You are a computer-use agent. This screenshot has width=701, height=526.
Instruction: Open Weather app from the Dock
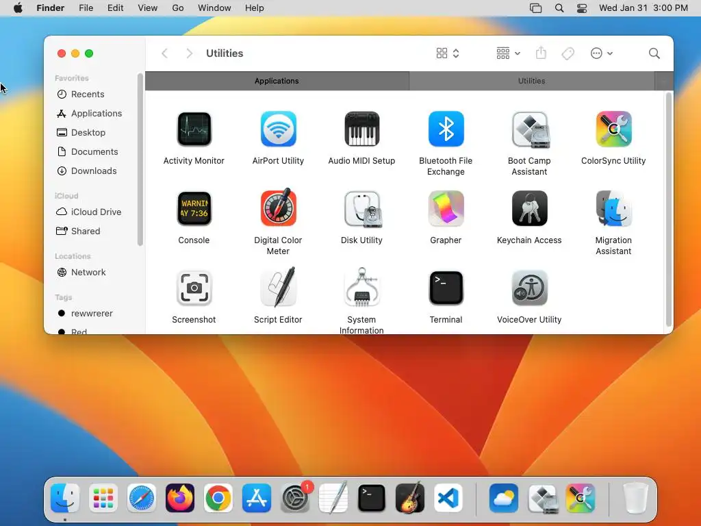(x=504, y=498)
